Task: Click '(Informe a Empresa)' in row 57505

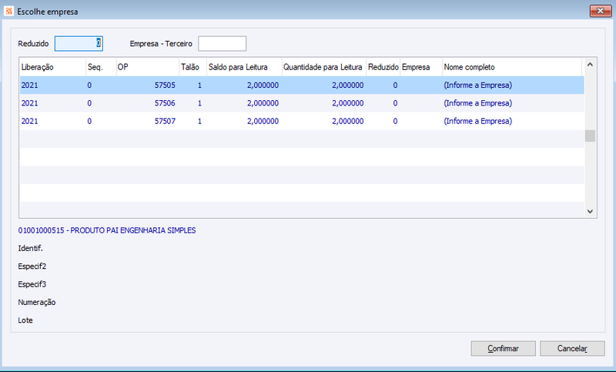Action: [478, 85]
